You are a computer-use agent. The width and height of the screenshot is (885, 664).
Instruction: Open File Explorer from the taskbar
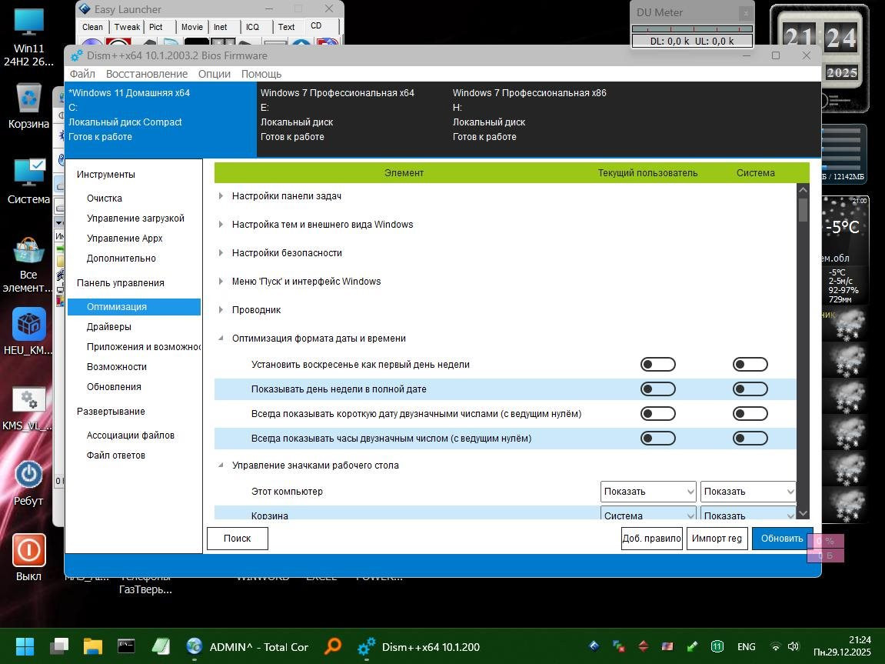coord(93,646)
